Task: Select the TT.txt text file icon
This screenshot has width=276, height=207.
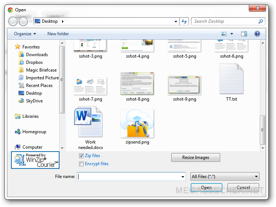Action: [232, 79]
